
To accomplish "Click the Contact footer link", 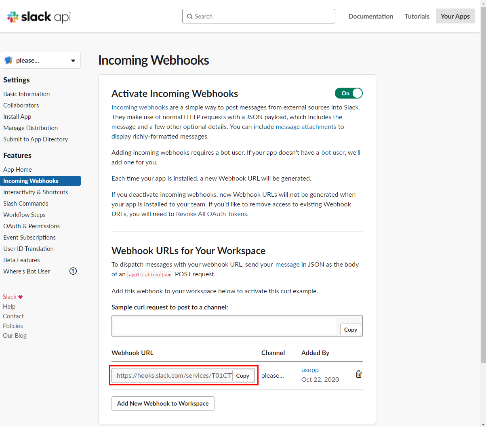I will pos(13,316).
